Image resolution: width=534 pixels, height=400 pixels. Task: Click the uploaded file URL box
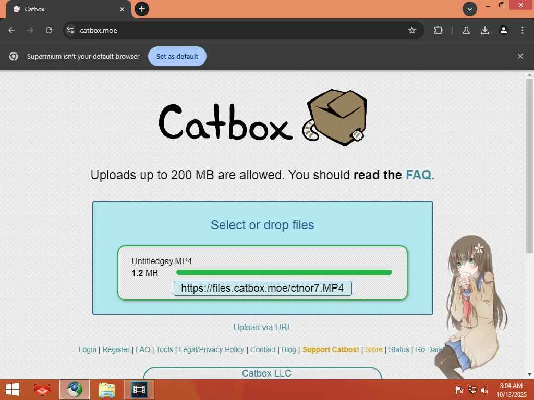(263, 288)
